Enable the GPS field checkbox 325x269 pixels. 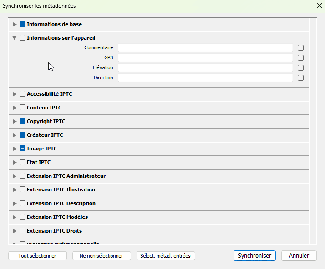coord(300,58)
